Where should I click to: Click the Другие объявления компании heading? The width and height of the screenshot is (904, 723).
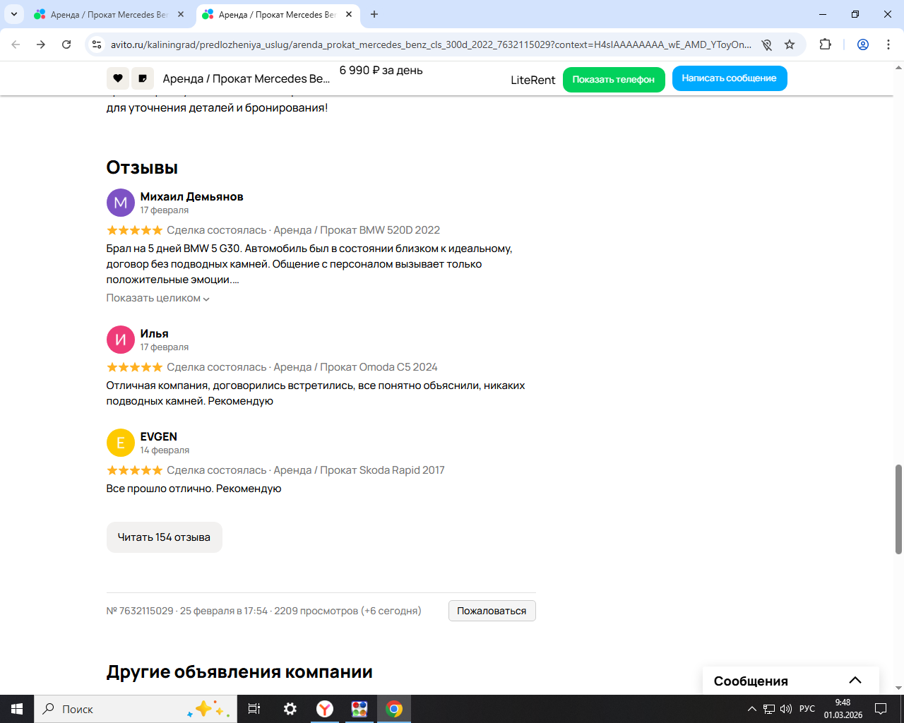[x=239, y=672]
